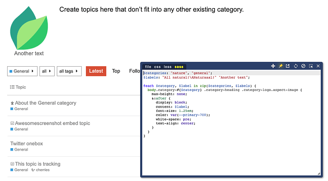This screenshot has width=328, height=181.
Task: Select the Latest navigation button
Action: pos(96,71)
